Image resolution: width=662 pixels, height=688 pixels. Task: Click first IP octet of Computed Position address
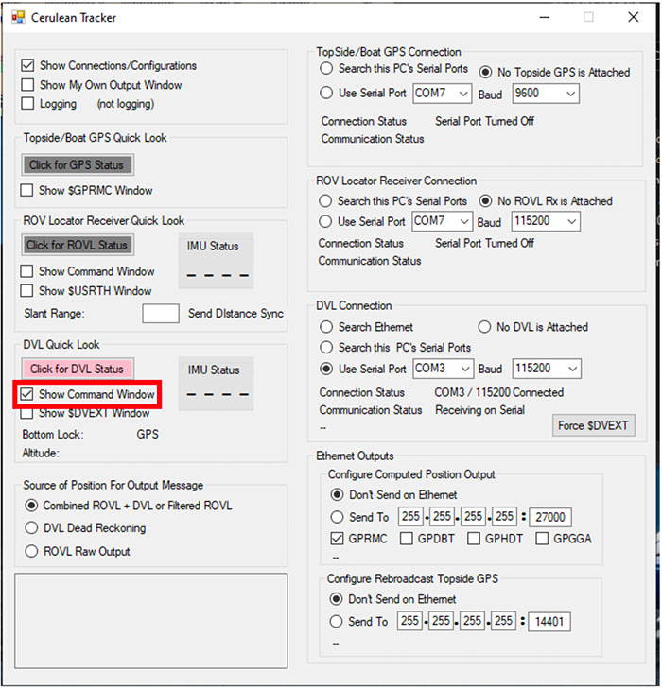point(410,516)
